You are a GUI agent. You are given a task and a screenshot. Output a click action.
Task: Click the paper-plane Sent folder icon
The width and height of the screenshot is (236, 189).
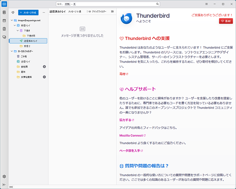(x=21, y=41)
